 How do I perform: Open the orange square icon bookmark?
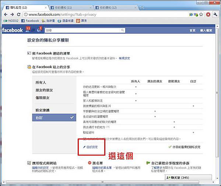[81, 21]
